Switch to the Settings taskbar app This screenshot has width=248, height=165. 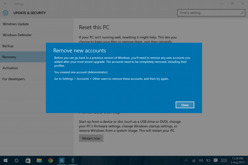click(62, 160)
